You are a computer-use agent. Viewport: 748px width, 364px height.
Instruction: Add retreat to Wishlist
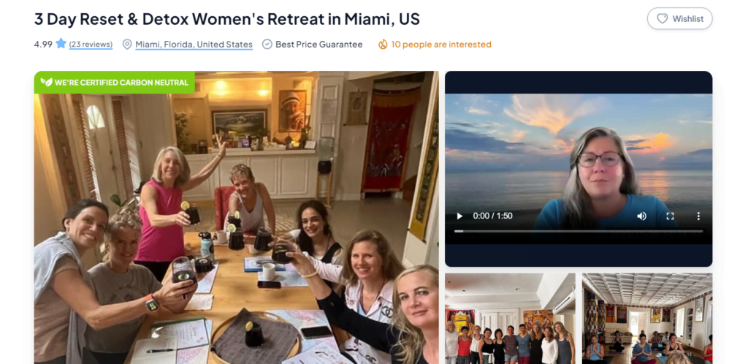coord(680,18)
